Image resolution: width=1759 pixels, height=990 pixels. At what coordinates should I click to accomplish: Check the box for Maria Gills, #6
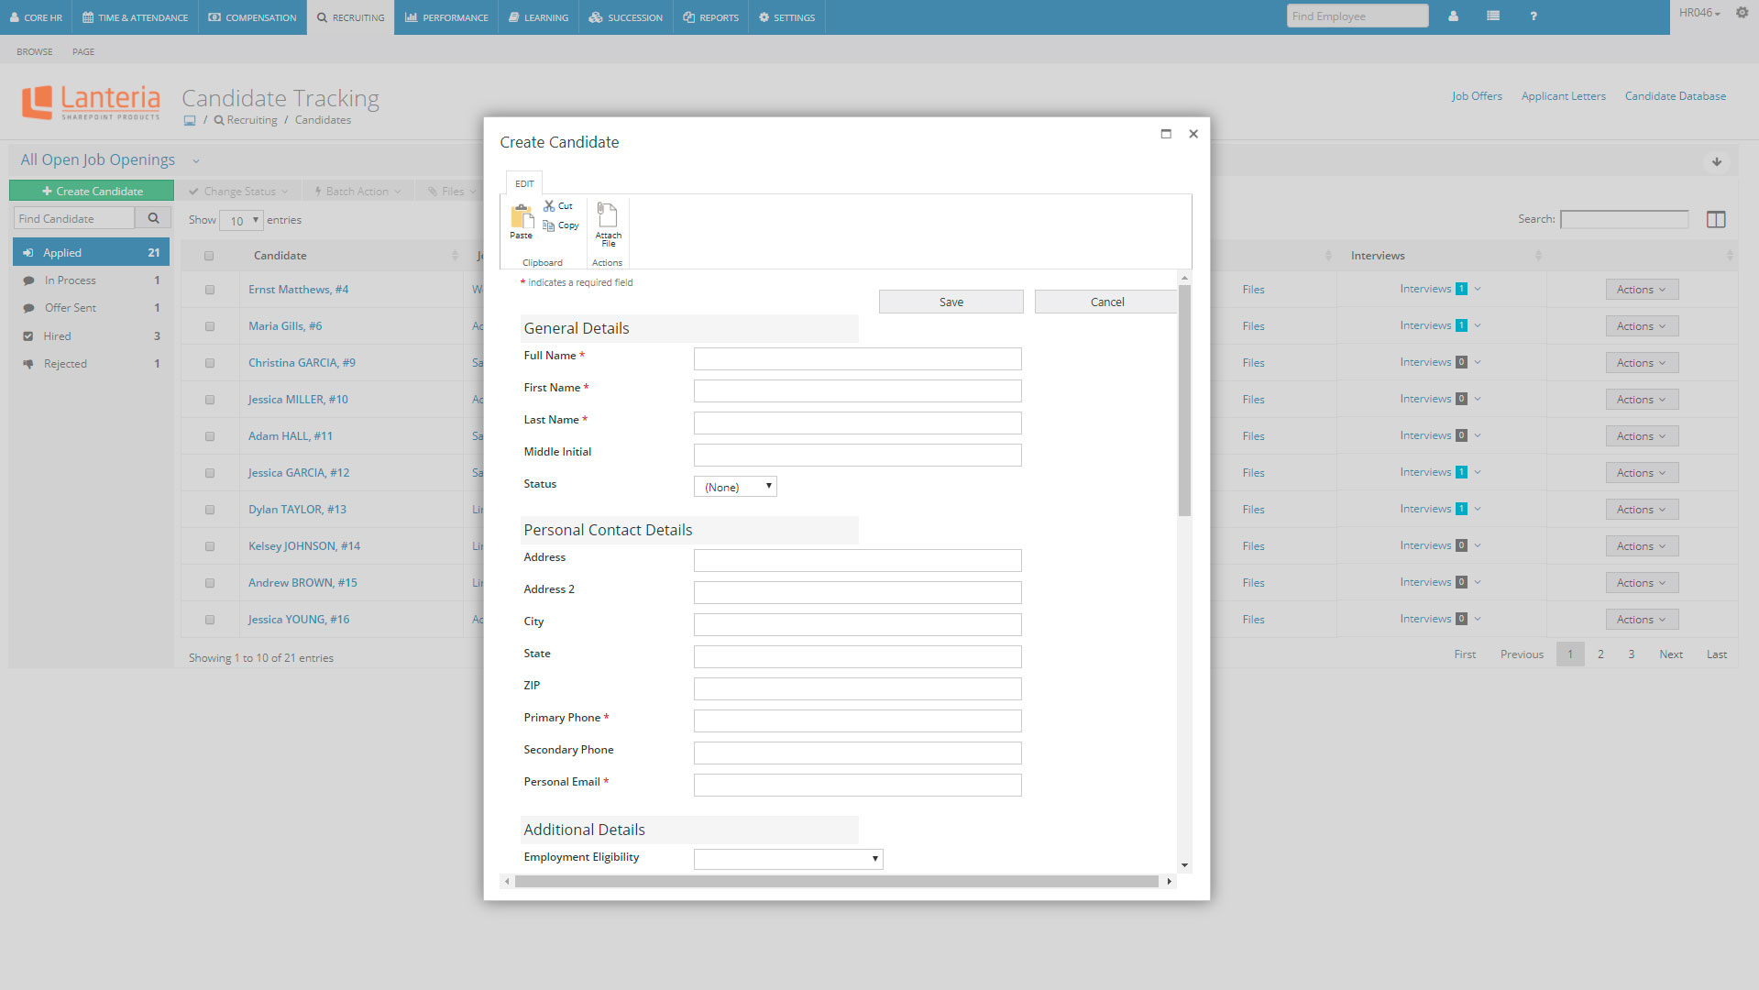210,326
